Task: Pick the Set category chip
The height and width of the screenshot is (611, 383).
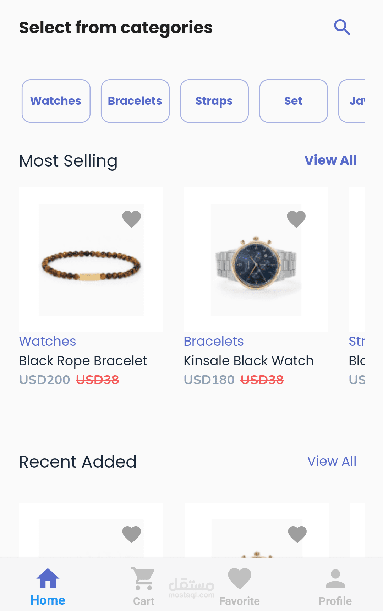Action: 294,101
